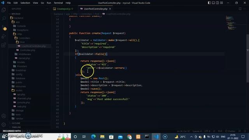Open the Run menu
249x140 pixels.
[49, 3]
